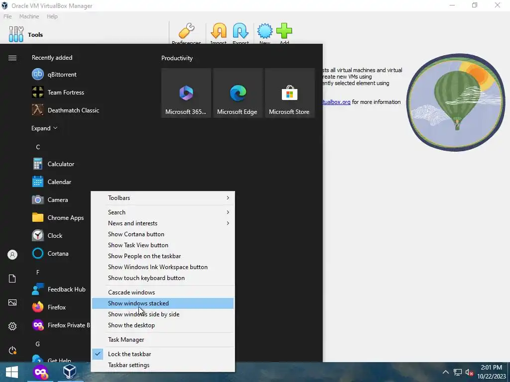Open the Clock app
The image size is (510, 382).
click(60, 235)
